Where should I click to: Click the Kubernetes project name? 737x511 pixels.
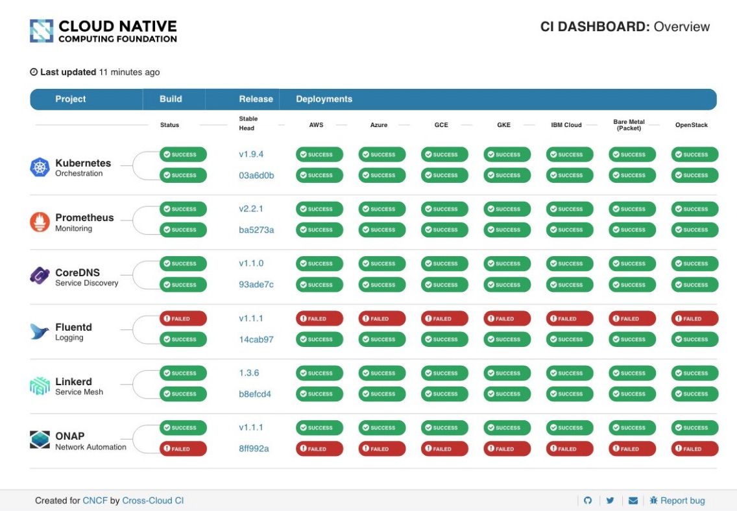(x=83, y=163)
